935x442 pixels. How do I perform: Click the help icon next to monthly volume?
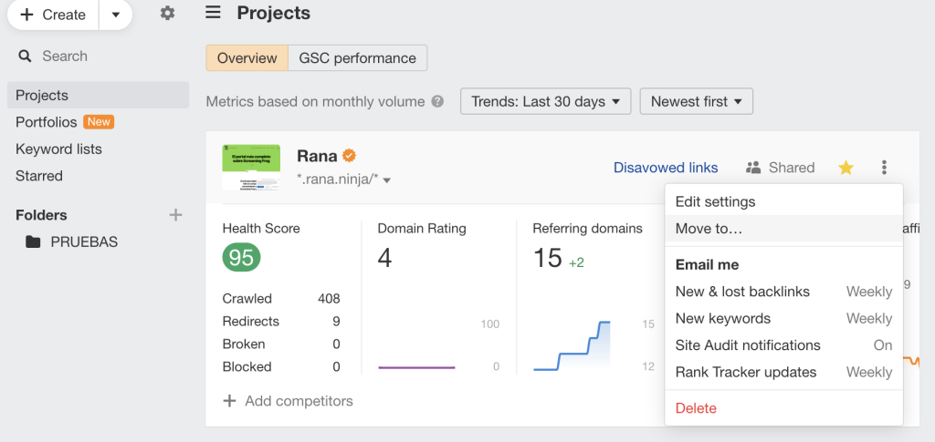tap(437, 102)
